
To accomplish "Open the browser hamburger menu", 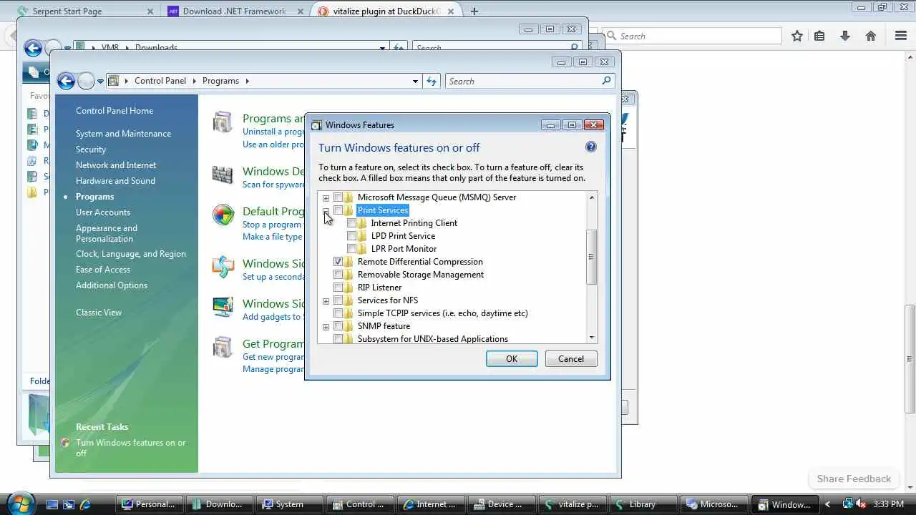I will click(901, 36).
